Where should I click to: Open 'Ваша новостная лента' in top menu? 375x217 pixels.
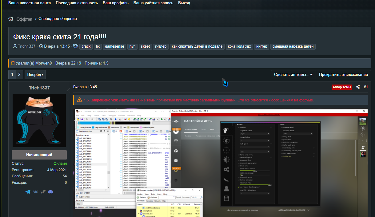30,3
